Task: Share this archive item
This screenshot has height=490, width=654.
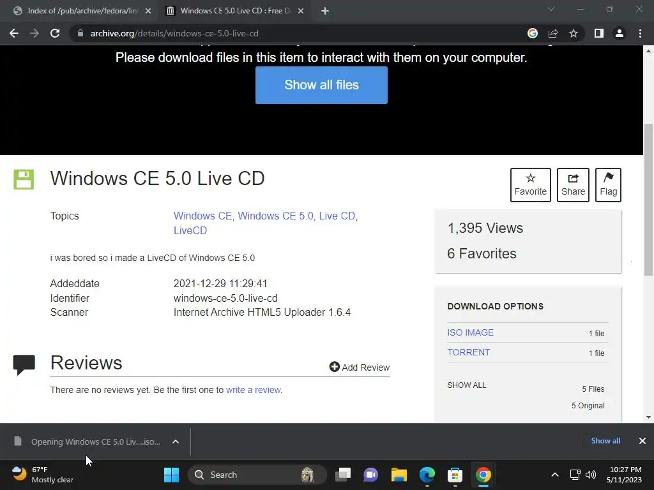Action: tap(573, 184)
